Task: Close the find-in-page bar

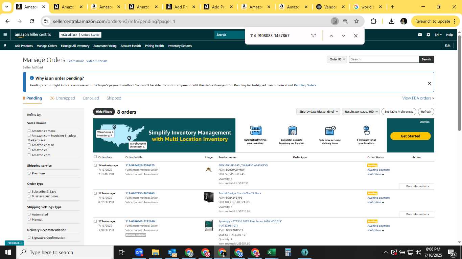Action: pyautogui.click(x=355, y=36)
